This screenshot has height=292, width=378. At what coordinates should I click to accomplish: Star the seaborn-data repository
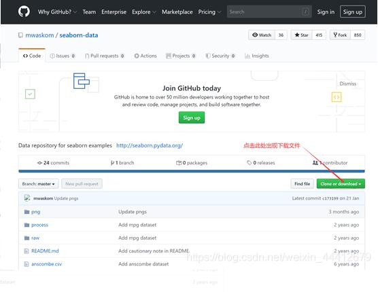[301, 35]
